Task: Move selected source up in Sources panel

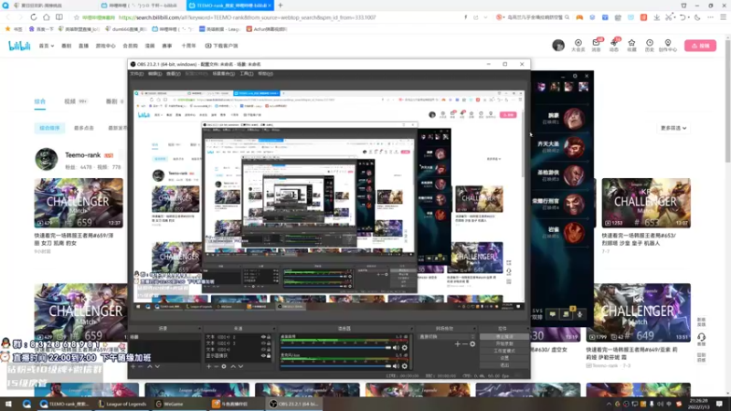Action: tap(233, 367)
